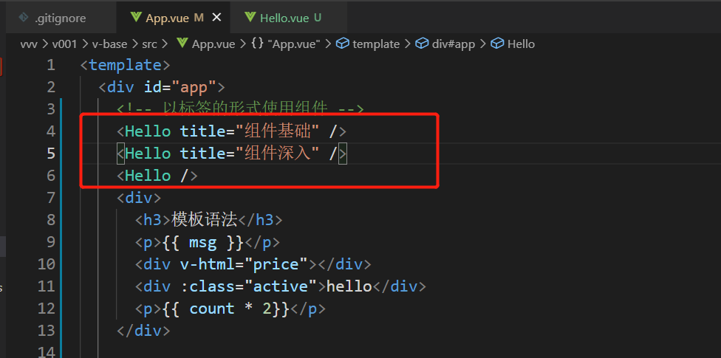Click the :class="active" attribute
Screen dimensions: 721x358
[x=248, y=286]
